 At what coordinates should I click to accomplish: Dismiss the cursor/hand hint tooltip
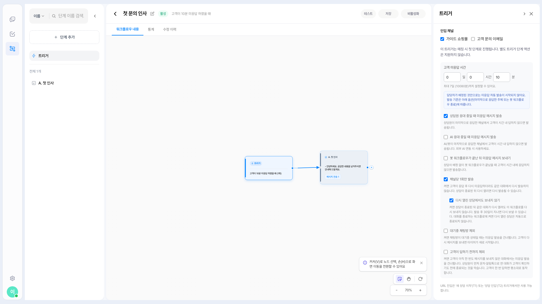point(421,263)
